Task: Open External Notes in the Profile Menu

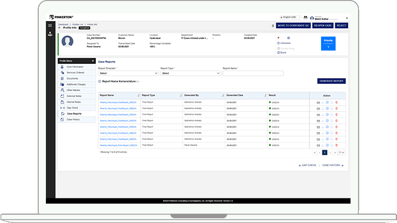Action: click(76, 96)
